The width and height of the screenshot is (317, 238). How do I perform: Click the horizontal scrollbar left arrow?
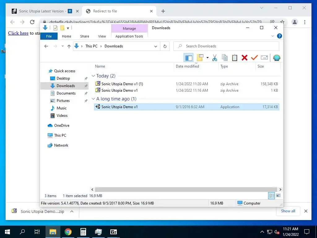92,189
